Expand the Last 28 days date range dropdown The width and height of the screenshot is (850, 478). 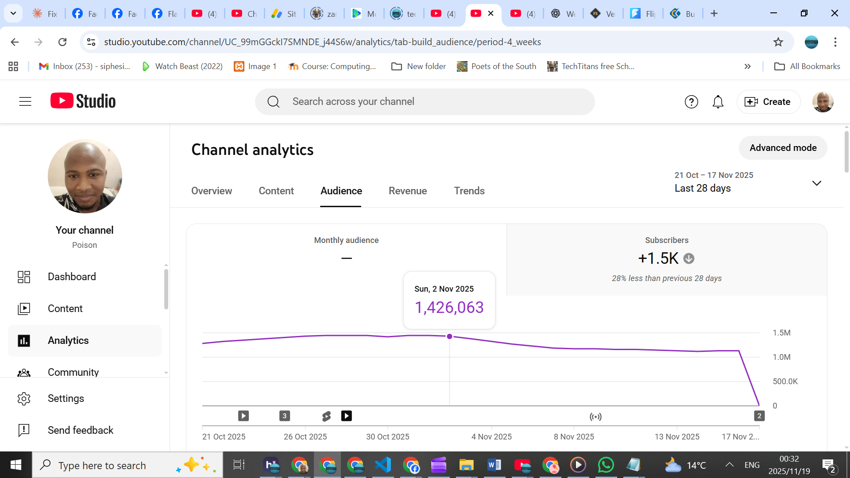pos(816,183)
